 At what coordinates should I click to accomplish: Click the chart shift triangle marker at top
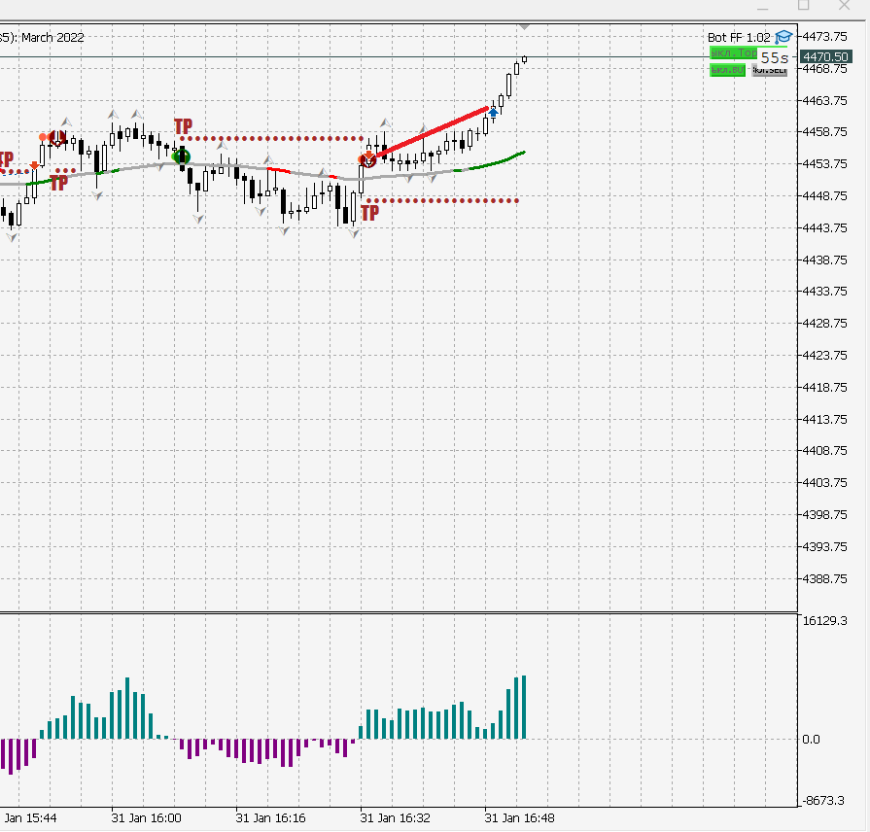(x=524, y=26)
